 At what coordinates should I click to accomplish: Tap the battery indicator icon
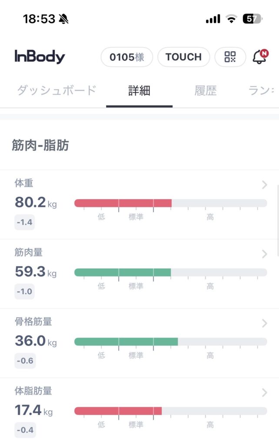coord(252,19)
